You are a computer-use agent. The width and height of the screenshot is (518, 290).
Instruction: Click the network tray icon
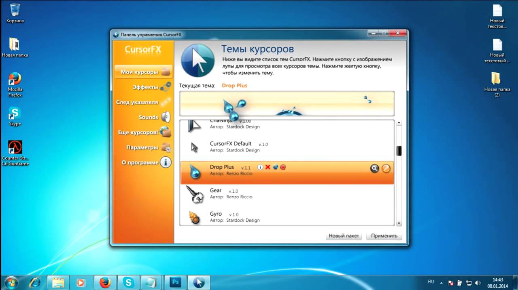click(469, 283)
